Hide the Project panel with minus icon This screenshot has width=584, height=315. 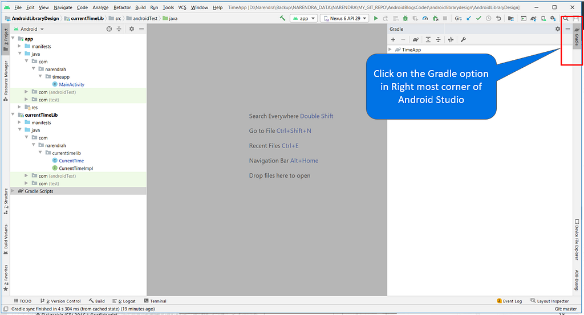point(141,28)
